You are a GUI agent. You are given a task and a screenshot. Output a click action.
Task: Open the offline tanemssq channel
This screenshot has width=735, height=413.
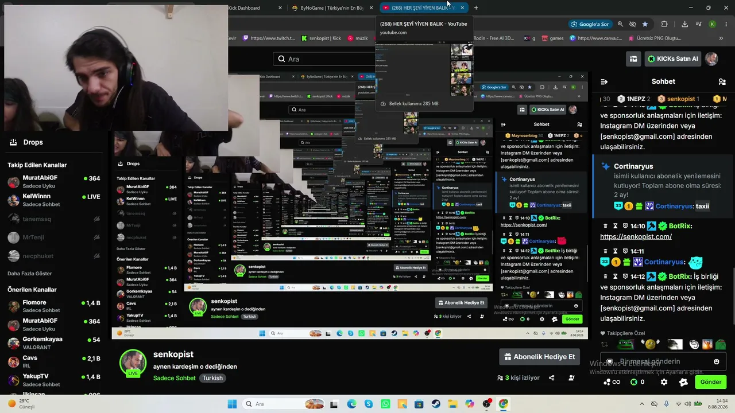click(x=54, y=219)
